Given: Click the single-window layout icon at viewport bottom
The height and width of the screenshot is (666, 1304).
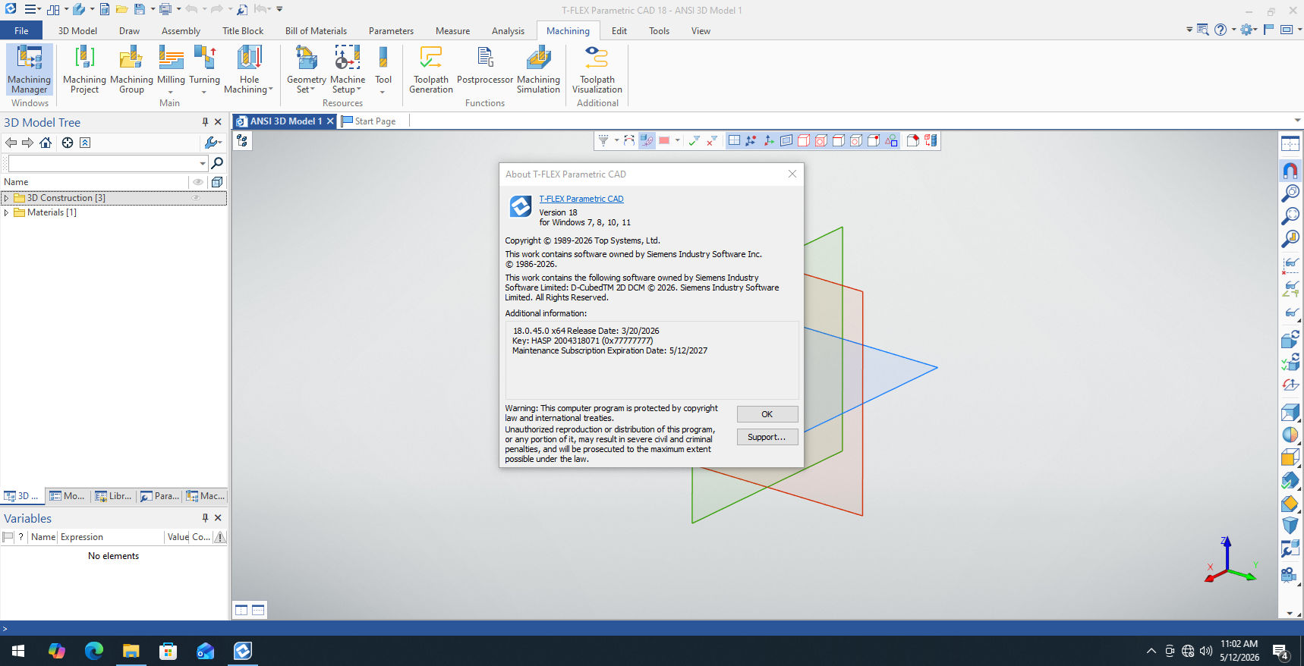Looking at the screenshot, I should (x=241, y=610).
